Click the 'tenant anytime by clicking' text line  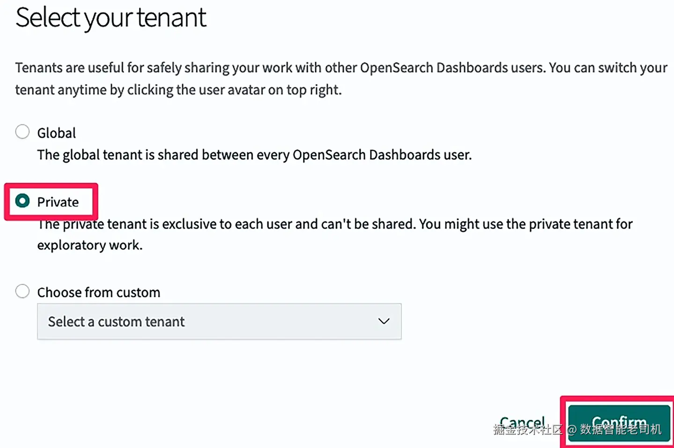click(178, 90)
